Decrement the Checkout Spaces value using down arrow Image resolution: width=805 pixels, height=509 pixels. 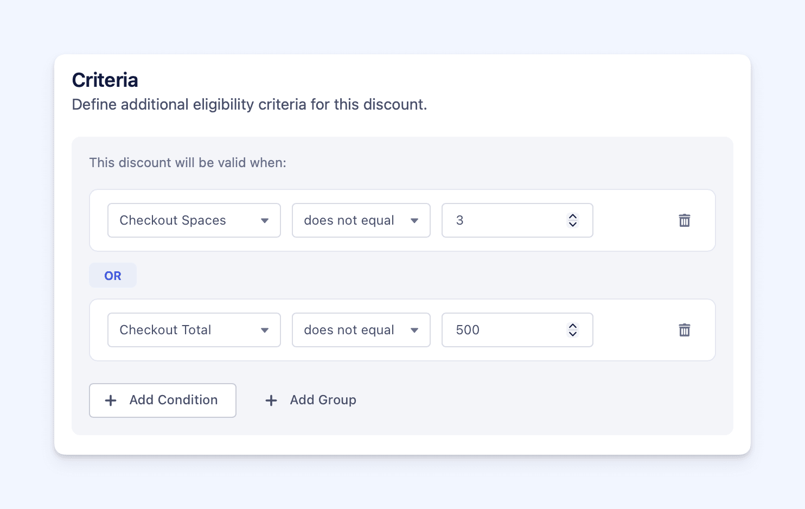tap(573, 225)
